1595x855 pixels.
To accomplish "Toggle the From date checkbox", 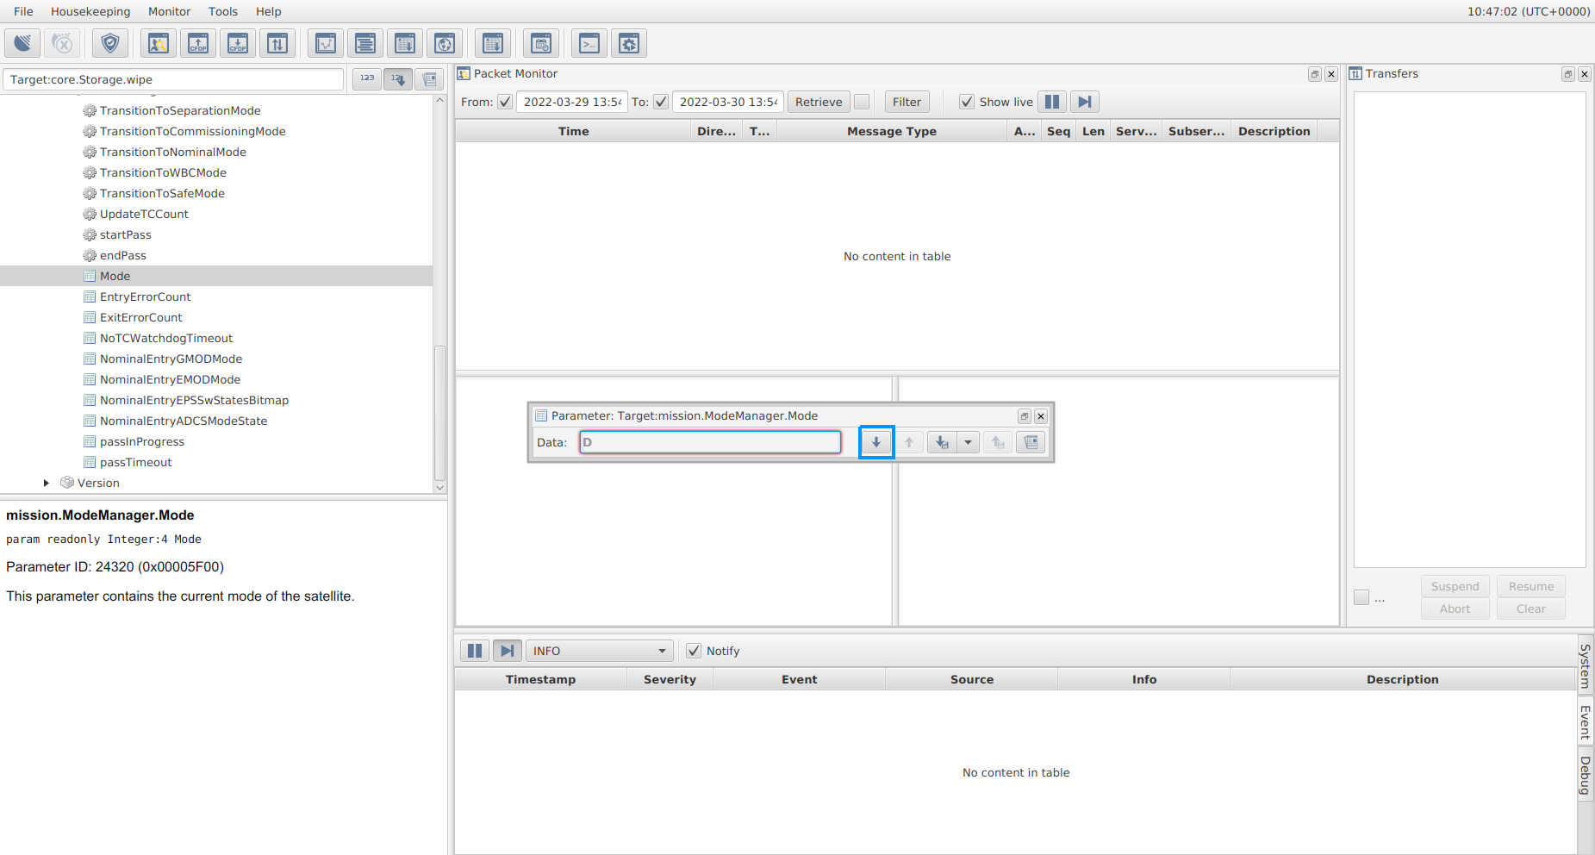I will (505, 102).
